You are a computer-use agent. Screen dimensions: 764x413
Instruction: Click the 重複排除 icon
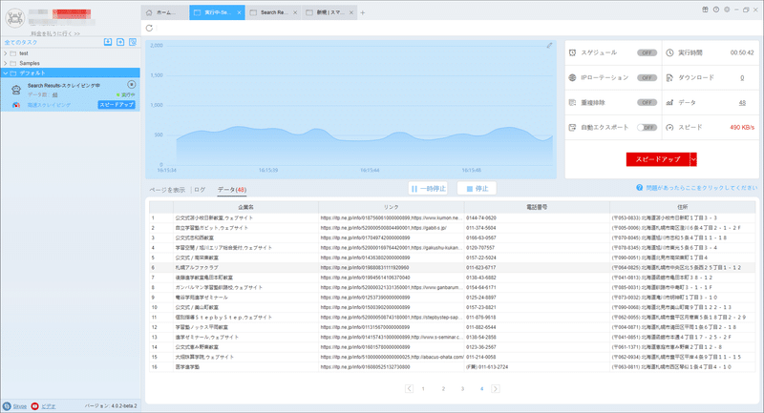coord(572,103)
